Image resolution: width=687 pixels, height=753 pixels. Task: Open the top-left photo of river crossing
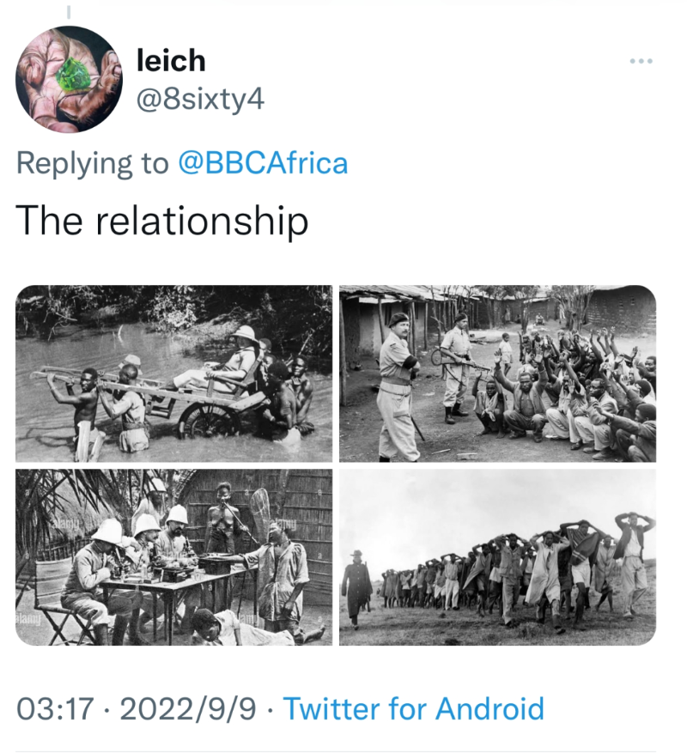[x=173, y=373]
